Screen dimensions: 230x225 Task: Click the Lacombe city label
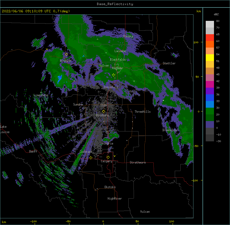120,51
